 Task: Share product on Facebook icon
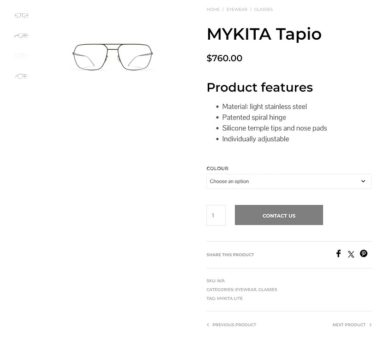pos(338,254)
